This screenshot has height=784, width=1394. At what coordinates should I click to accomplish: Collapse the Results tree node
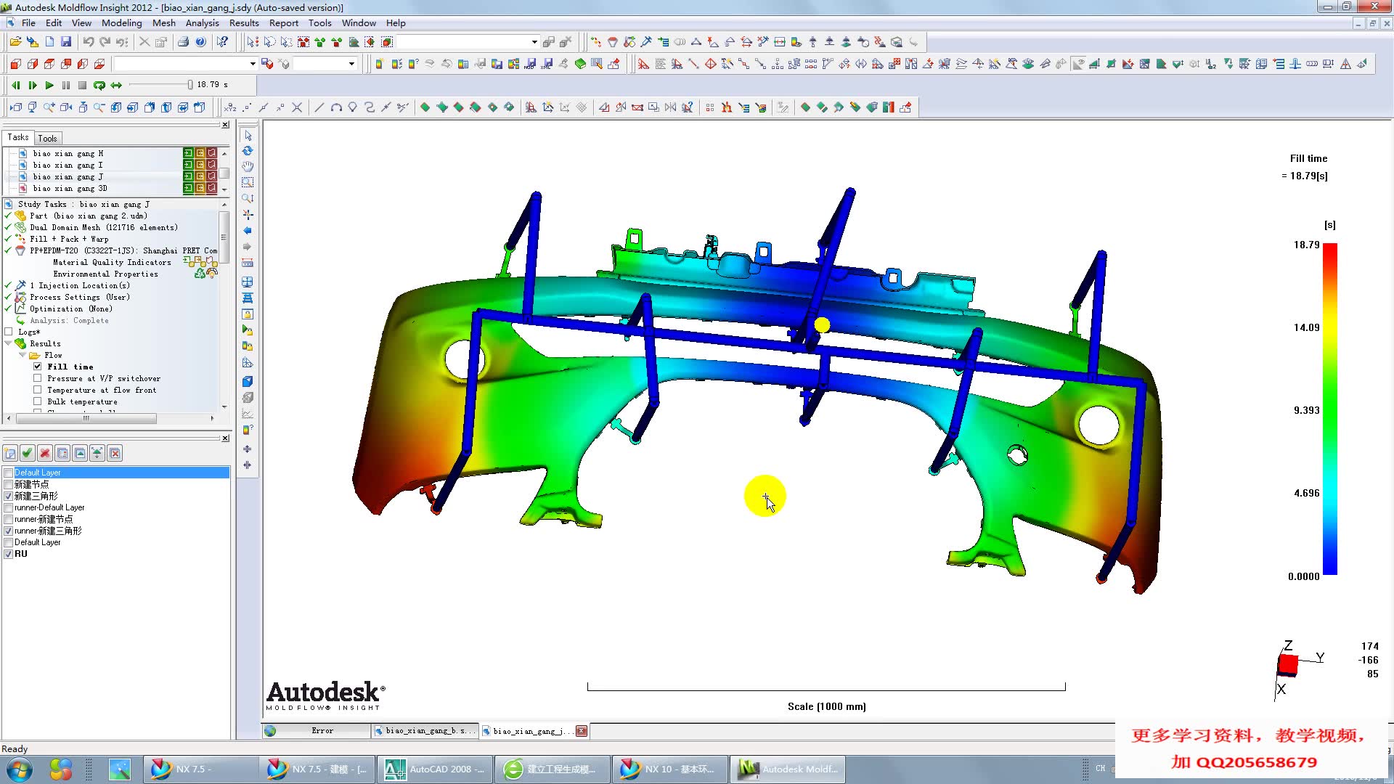click(9, 343)
